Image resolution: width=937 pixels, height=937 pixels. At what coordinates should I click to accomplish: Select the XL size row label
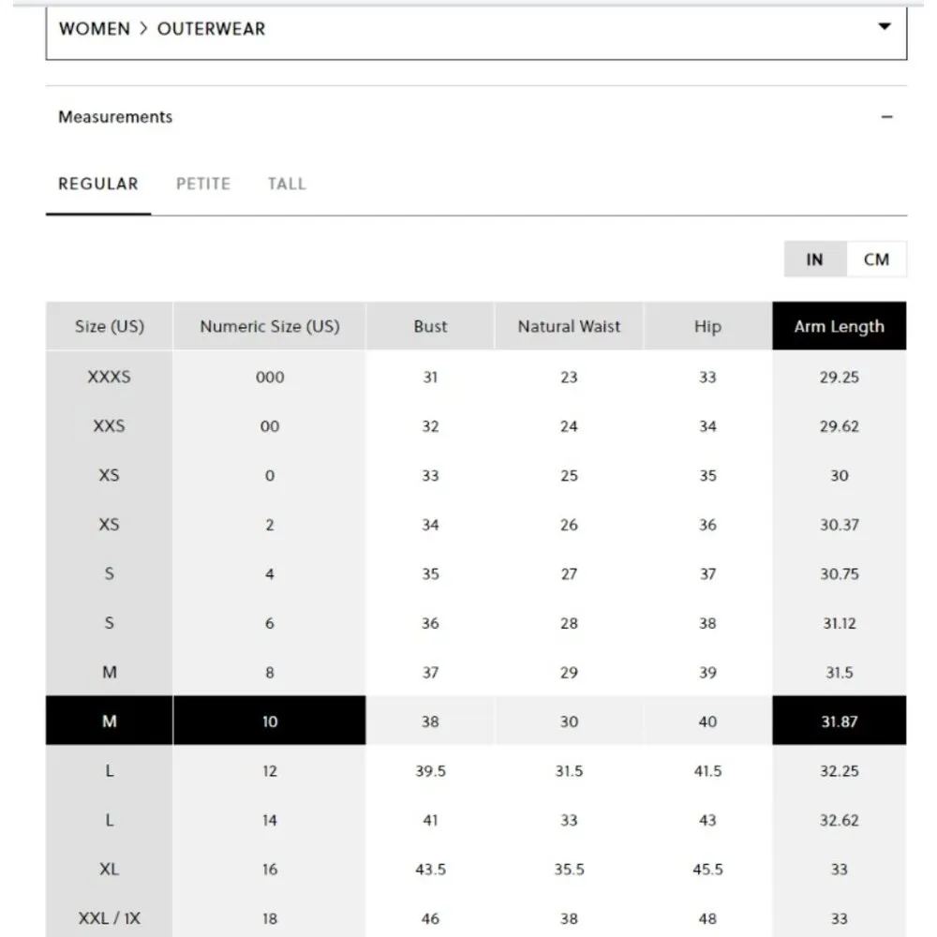pos(109,870)
